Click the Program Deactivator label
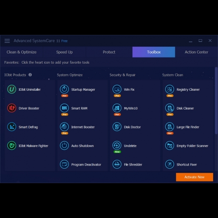218x218 pixels. point(86,164)
